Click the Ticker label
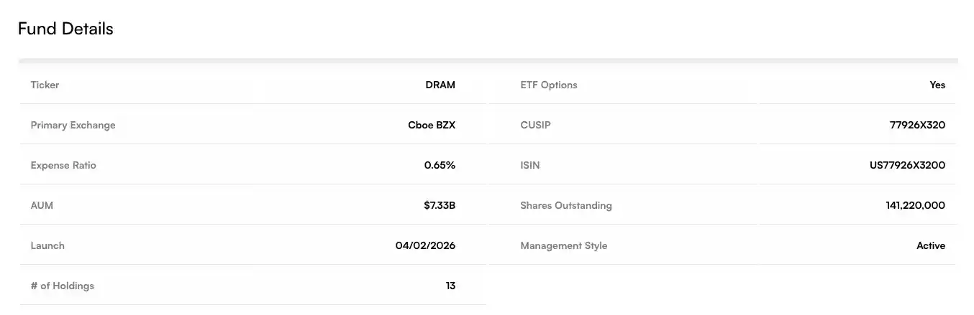Image resolution: width=974 pixels, height=315 pixels. click(x=45, y=85)
